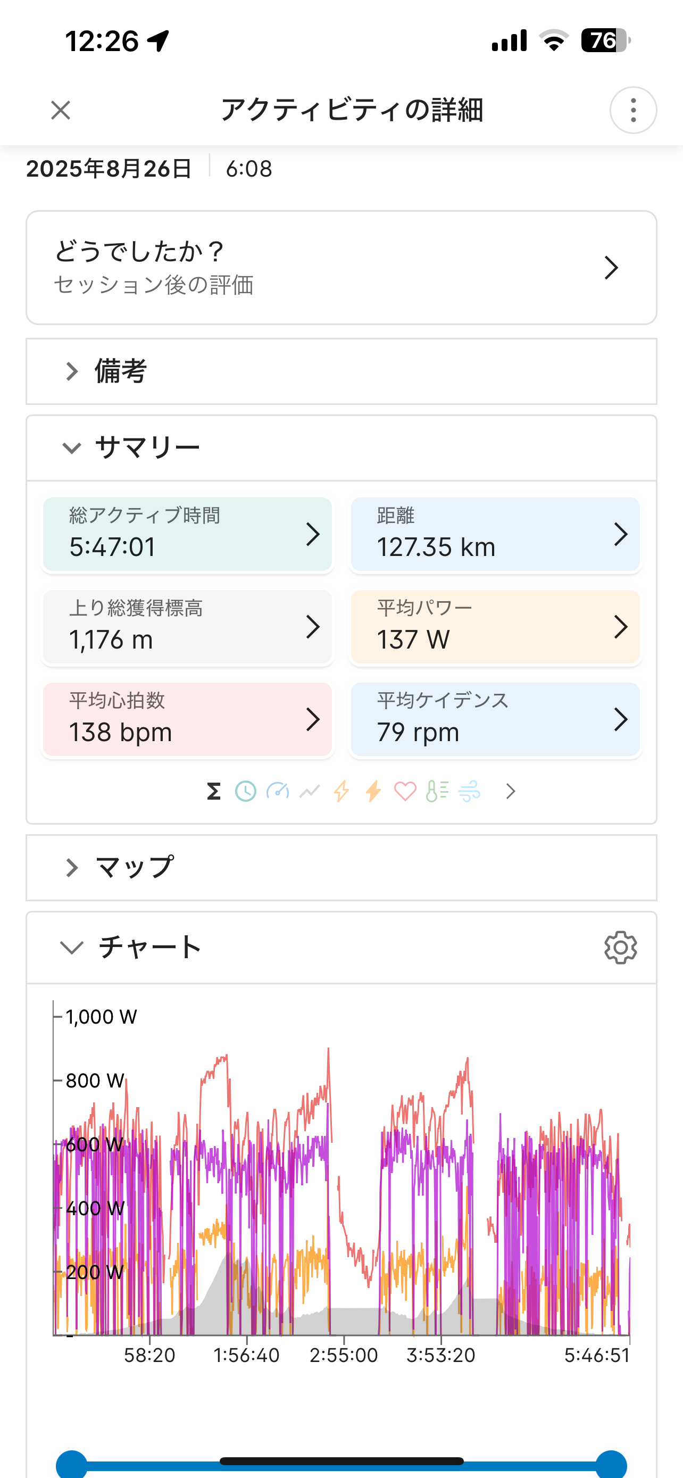Viewport: 683px width, 1478px height.
Task: Open chart settings gear
Action: (x=620, y=947)
